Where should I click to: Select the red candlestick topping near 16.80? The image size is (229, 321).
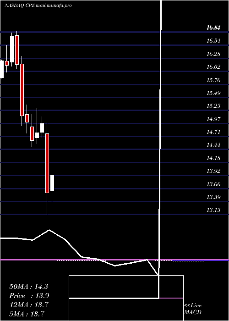pyautogui.click(x=17, y=50)
